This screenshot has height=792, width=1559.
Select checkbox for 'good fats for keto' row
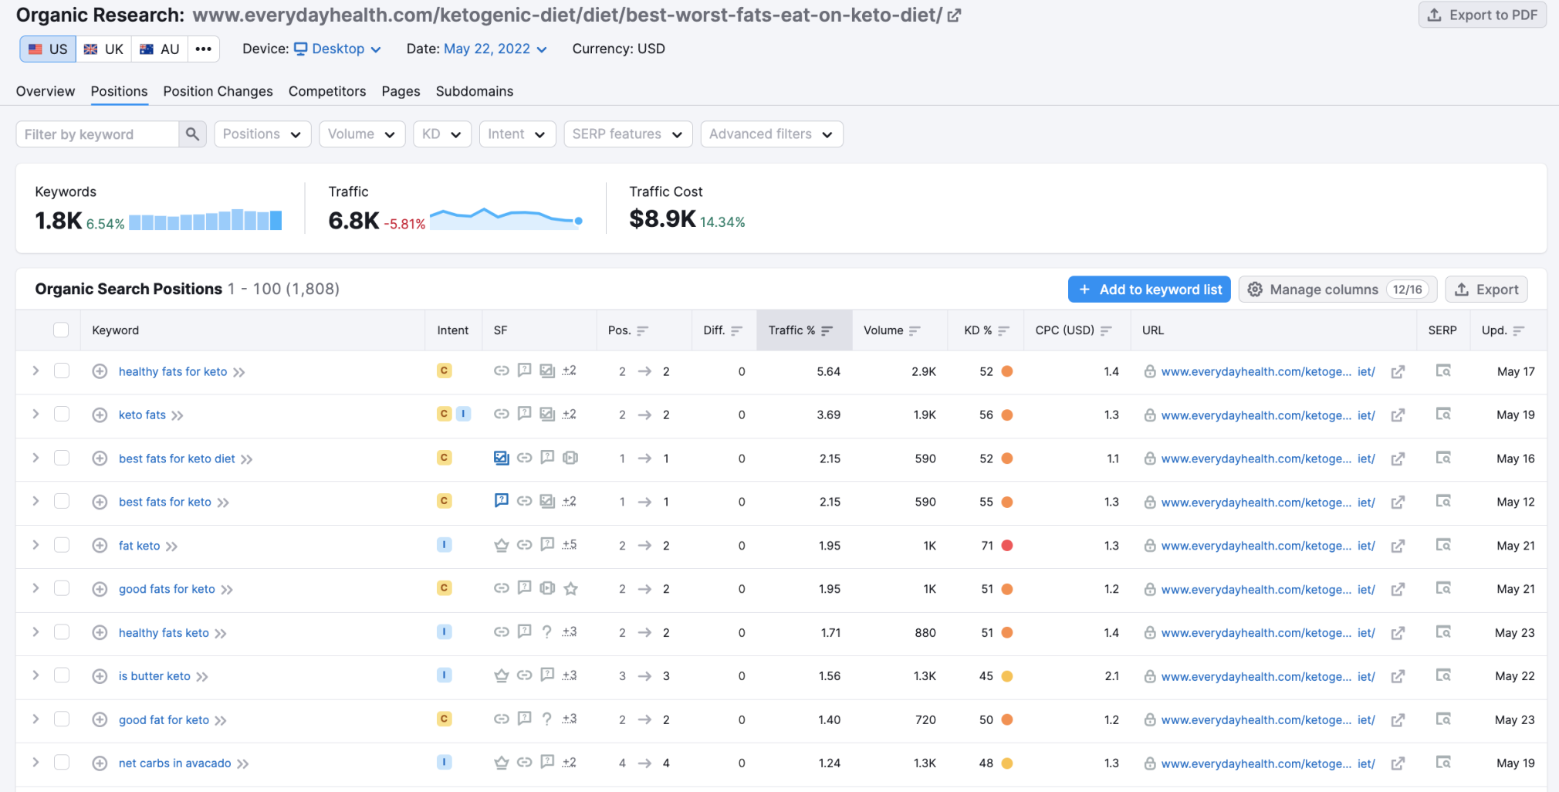62,589
